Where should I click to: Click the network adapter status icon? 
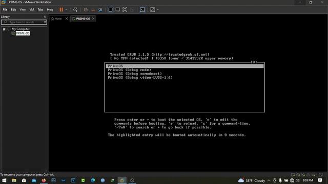[x=303, y=175]
